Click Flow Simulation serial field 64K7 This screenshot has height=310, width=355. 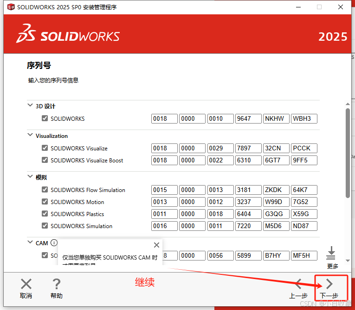[304, 190]
